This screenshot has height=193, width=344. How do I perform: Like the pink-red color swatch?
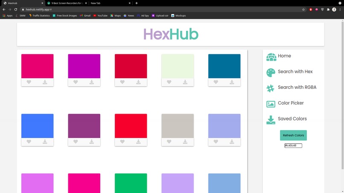tap(29, 82)
